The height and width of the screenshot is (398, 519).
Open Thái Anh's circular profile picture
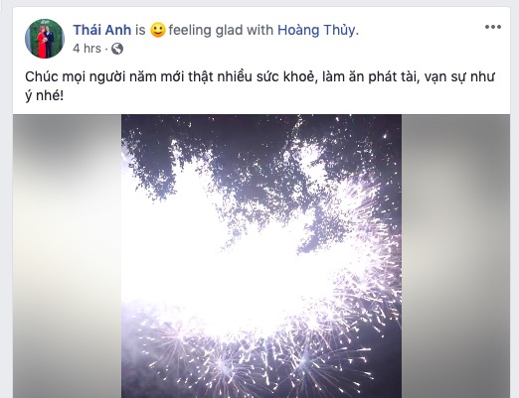point(45,39)
